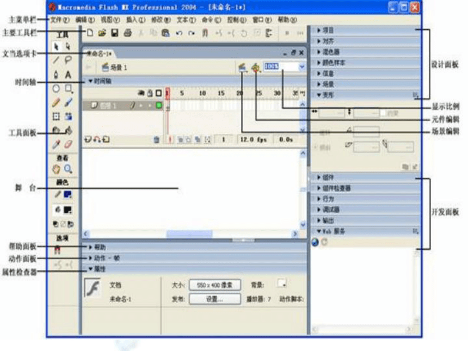Select the Line tool

(x=56, y=60)
